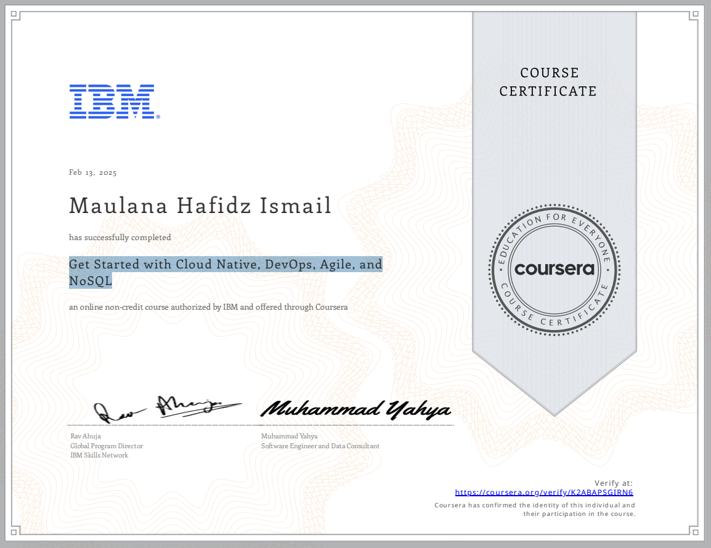Click the printed name Rav Ahuja
Image resolution: width=711 pixels, height=548 pixels.
coord(86,436)
